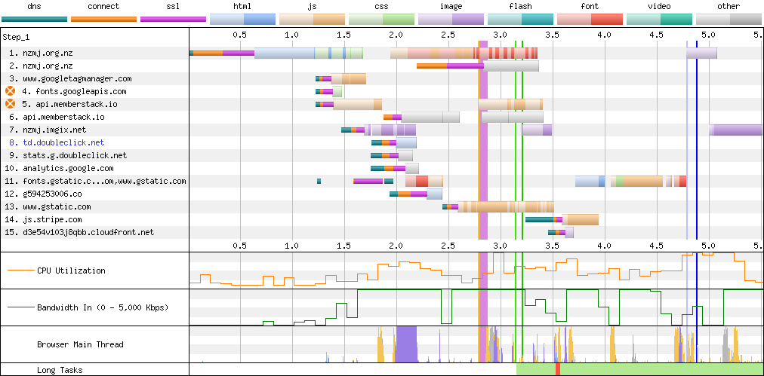Select the ssl legend swatch
The height and width of the screenshot is (376, 764).
tap(173, 19)
